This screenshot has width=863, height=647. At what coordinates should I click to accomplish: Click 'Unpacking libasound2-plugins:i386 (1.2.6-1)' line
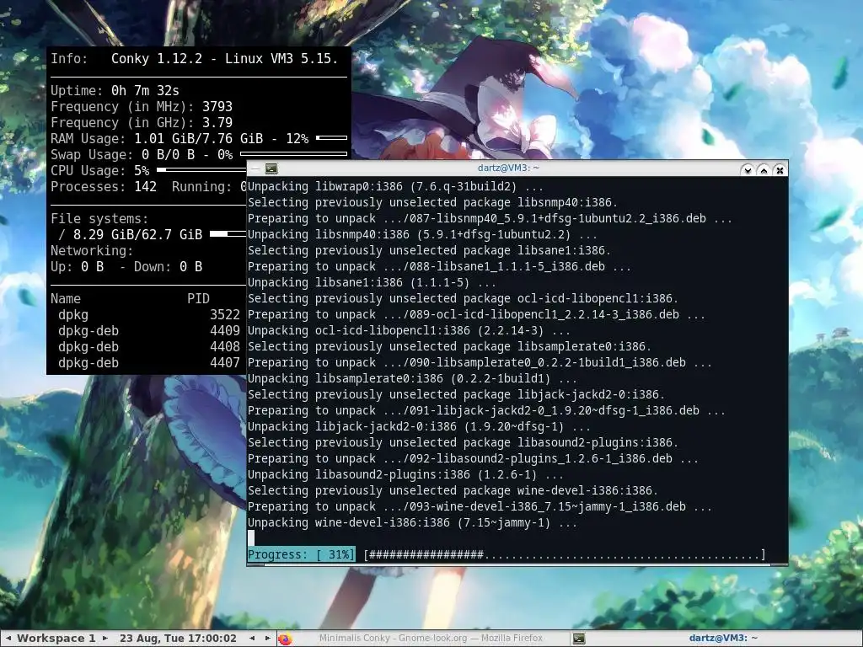click(405, 475)
